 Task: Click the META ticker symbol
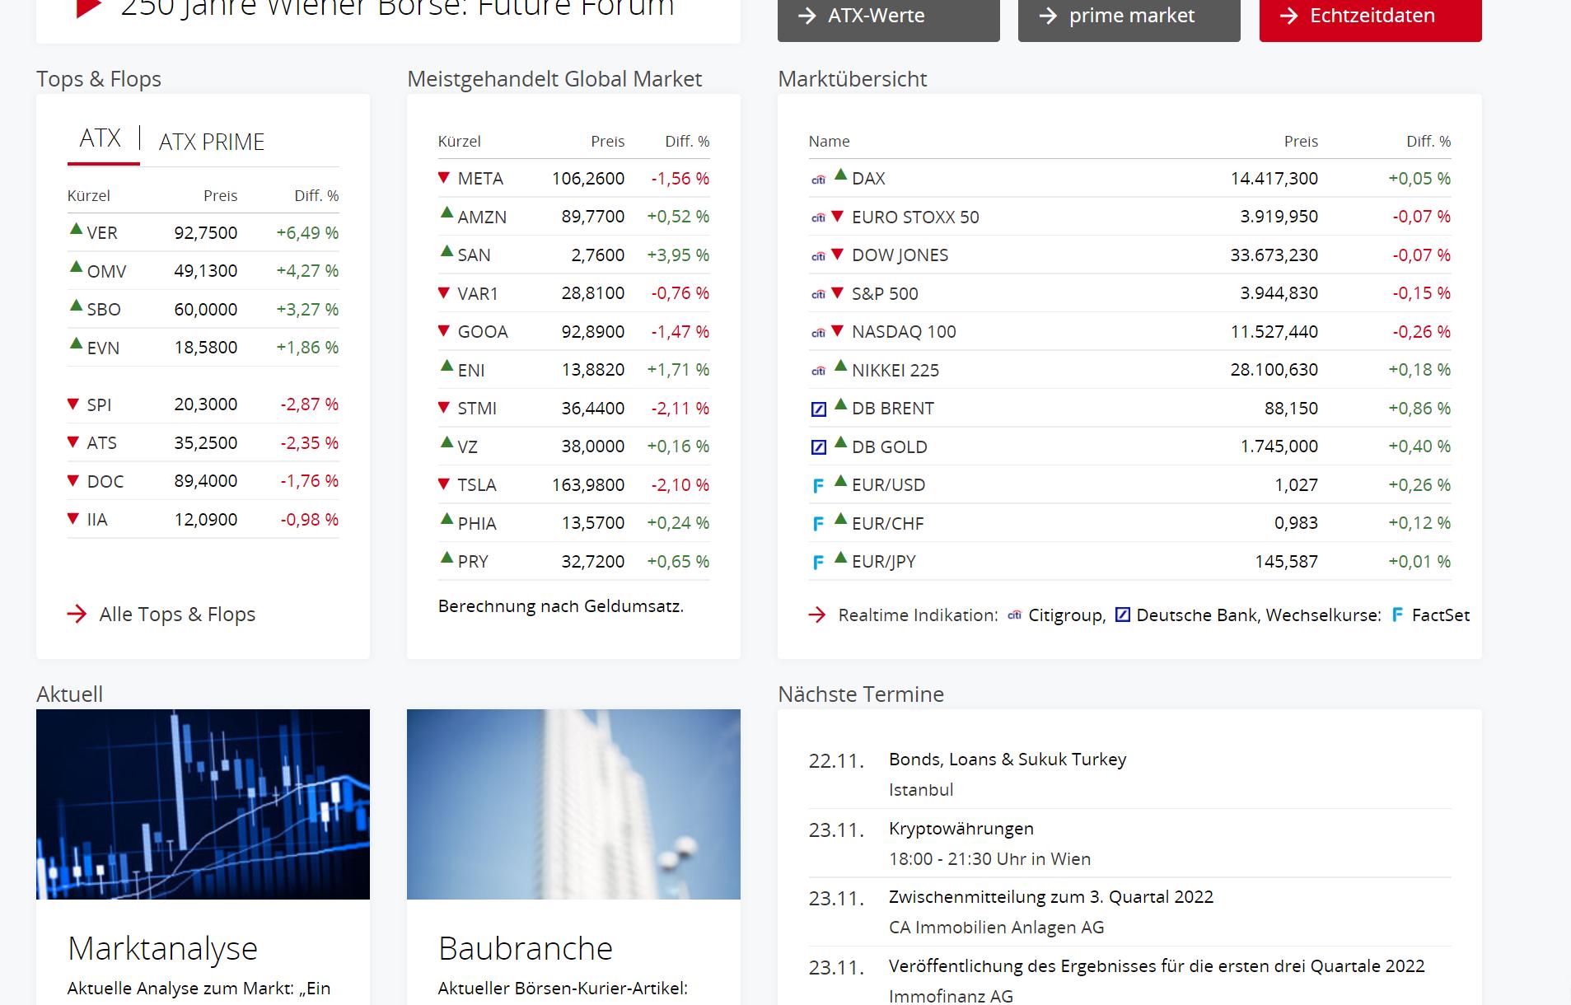click(x=480, y=179)
